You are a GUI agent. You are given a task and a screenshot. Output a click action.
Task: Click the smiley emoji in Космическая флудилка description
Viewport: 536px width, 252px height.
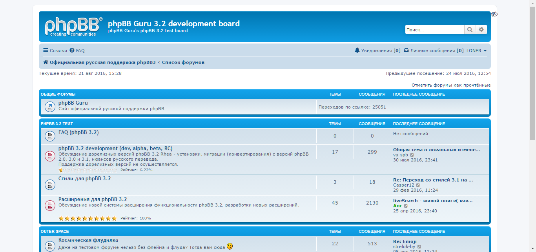click(x=230, y=246)
